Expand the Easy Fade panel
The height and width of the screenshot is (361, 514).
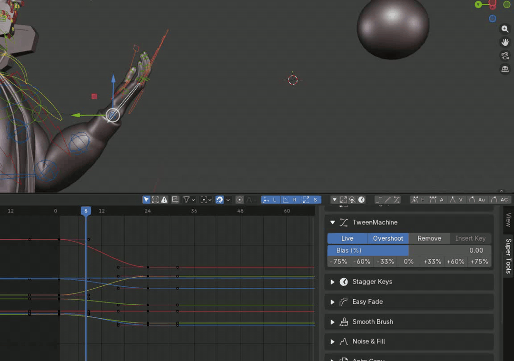tap(332, 302)
